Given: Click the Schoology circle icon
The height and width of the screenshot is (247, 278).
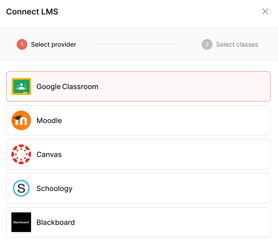Looking at the screenshot, I should click(x=21, y=188).
